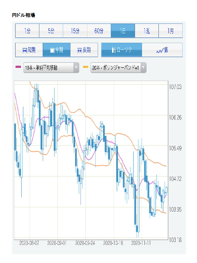Image resolution: width=197 pixels, height=263 pixels.
Task: Switch to the 1週 weekly chart
Action: 147,31
